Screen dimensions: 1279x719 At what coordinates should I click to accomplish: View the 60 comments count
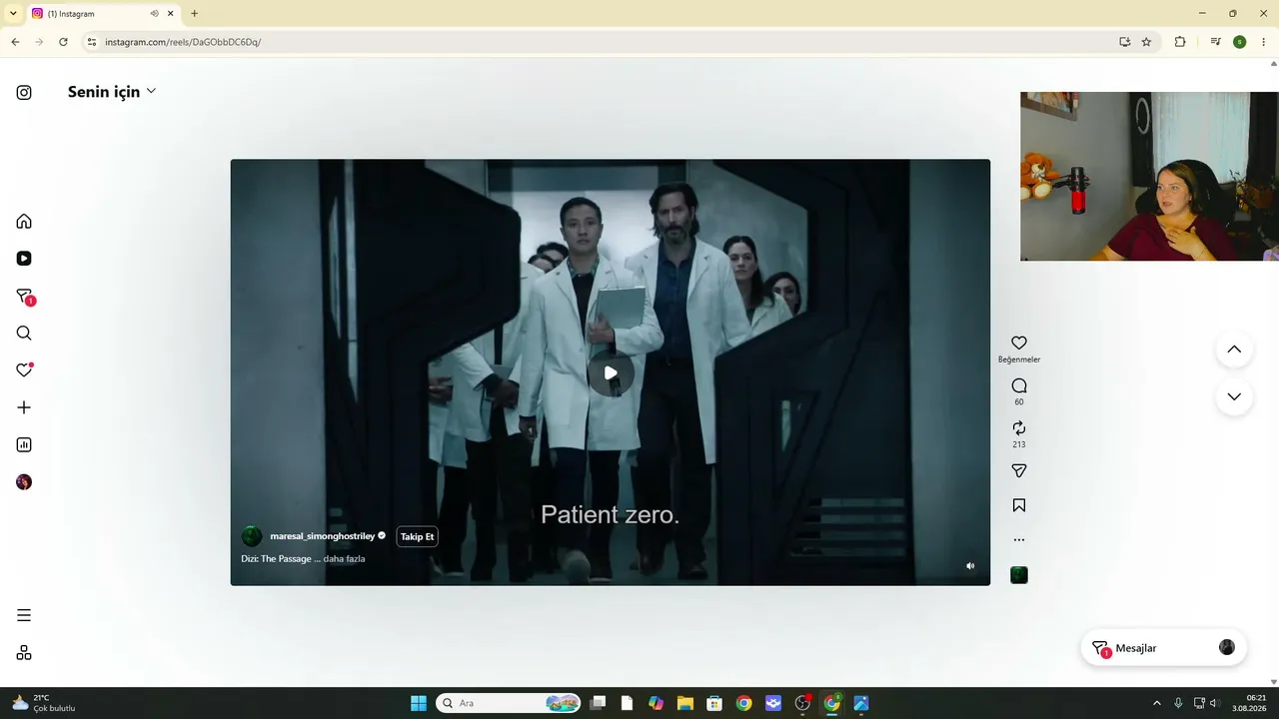(x=1019, y=402)
